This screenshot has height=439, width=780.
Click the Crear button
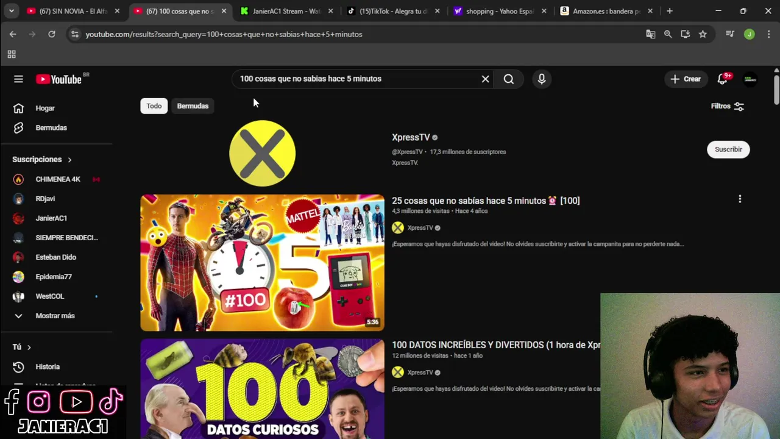click(x=686, y=79)
